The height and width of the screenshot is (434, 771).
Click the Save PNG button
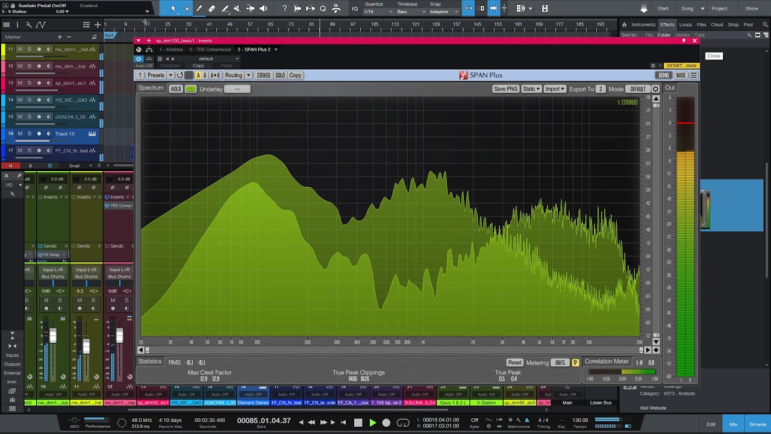[x=505, y=89]
